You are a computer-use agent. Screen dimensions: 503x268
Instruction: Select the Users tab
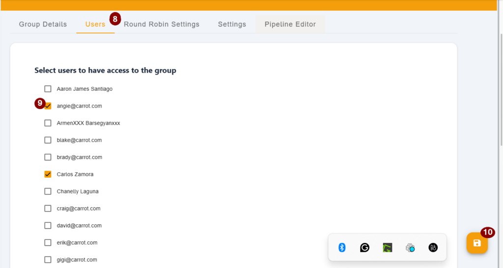(95, 25)
